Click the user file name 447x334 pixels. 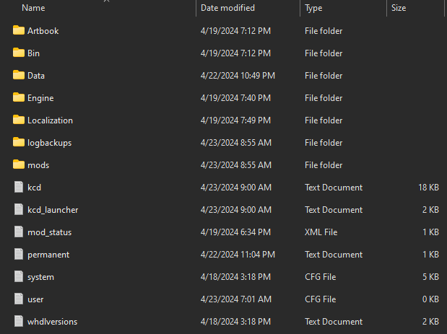[35, 299]
